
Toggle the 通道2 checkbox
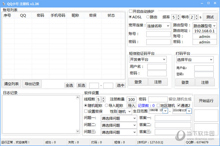(179, 105)
